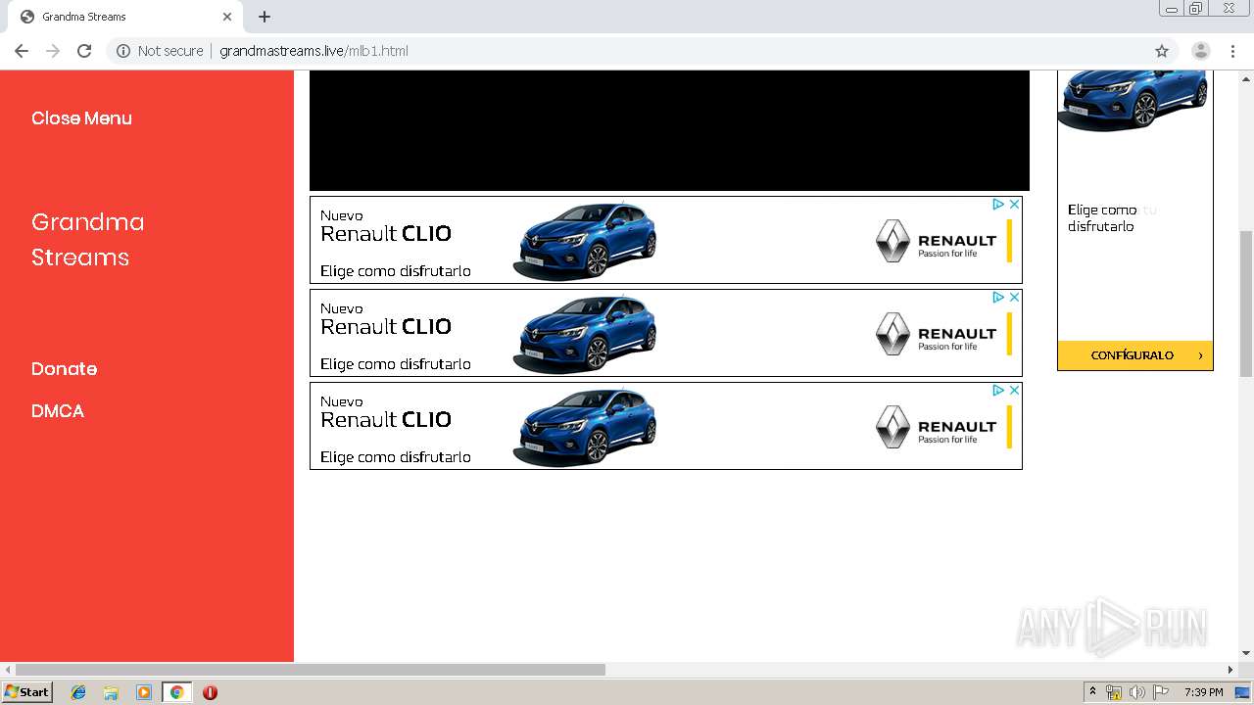
Task: Click the vertical scrollbar thumb
Action: point(1246,304)
